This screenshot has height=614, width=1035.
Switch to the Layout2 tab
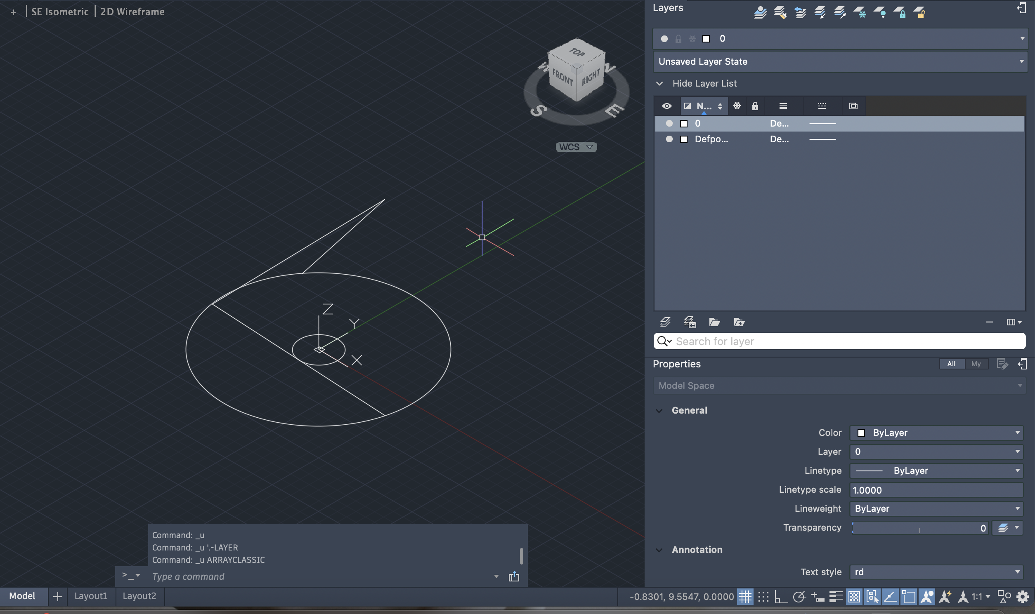coord(139,596)
